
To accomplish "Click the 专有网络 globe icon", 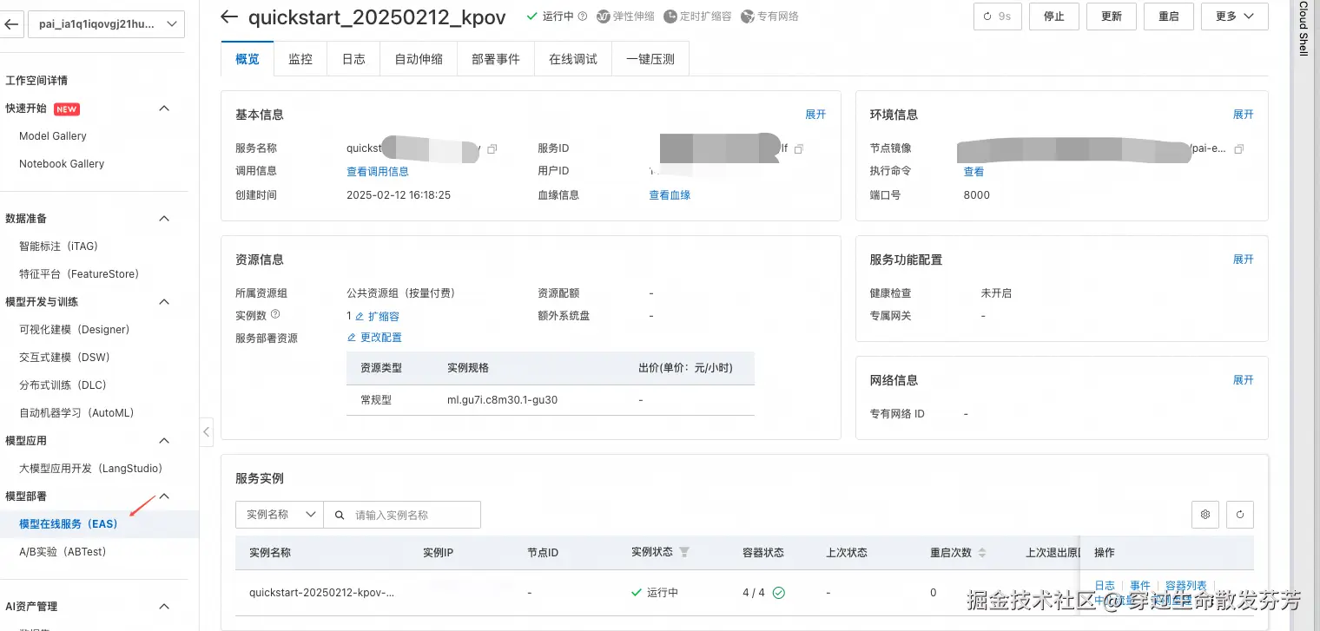I will [747, 16].
